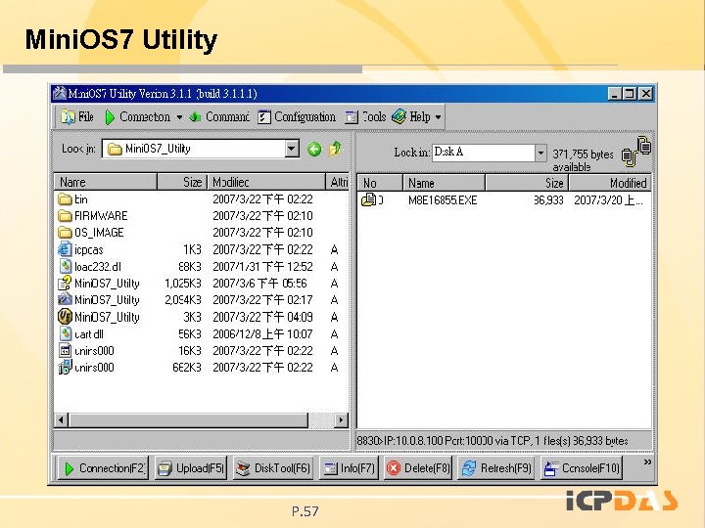Click the device connection icon near bytes available
The height and width of the screenshot is (528, 705).
pyautogui.click(x=636, y=152)
